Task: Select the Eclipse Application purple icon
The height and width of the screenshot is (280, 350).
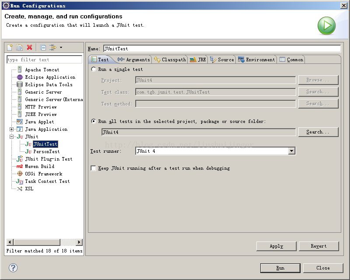Action: point(20,77)
